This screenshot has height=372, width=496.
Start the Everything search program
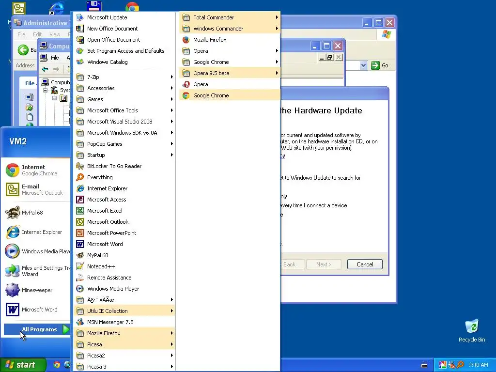124,177
